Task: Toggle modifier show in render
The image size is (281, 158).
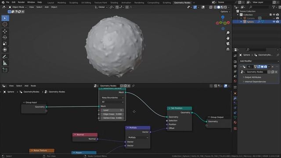Action: (x=266, y=67)
